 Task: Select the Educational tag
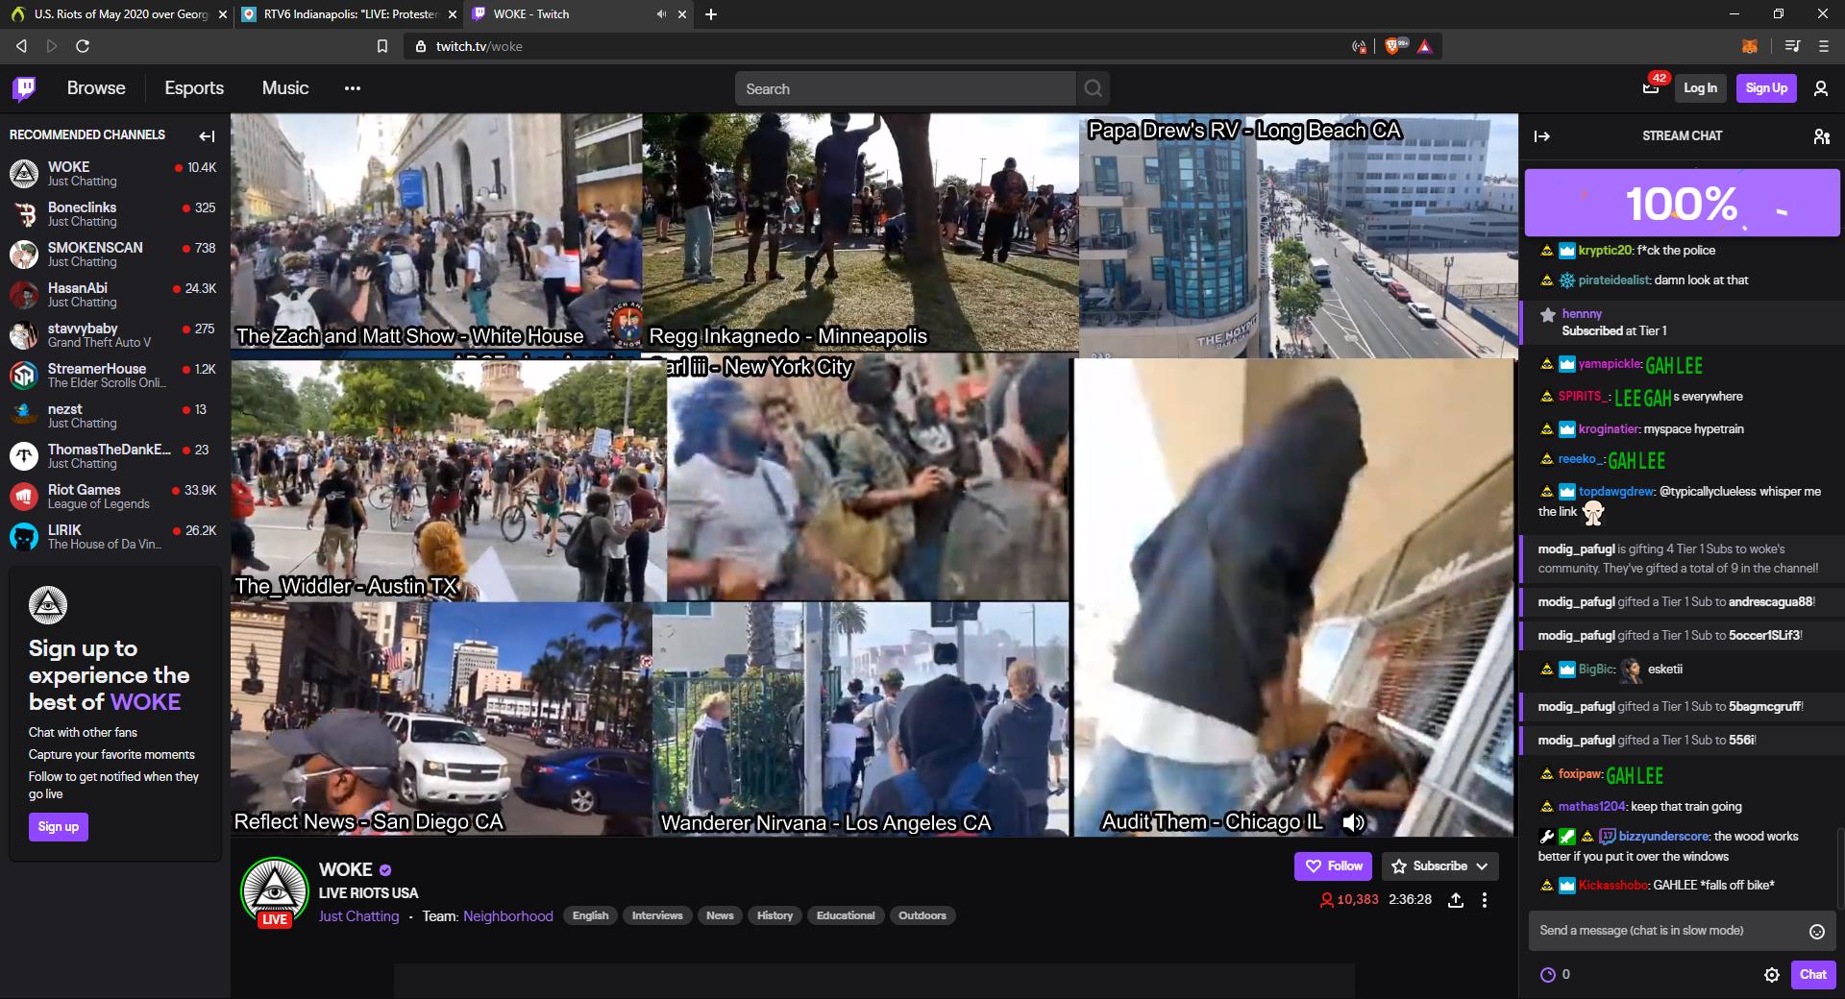[x=846, y=916]
